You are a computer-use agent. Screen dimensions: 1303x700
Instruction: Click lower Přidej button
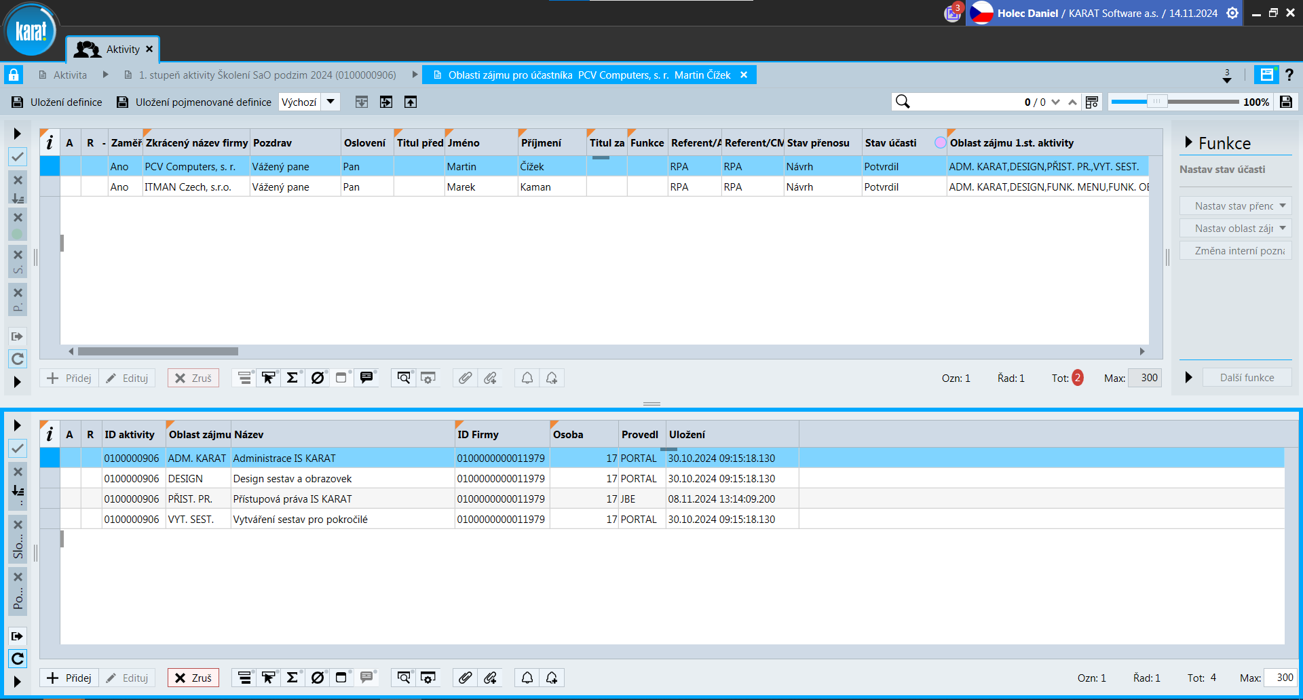(x=69, y=678)
